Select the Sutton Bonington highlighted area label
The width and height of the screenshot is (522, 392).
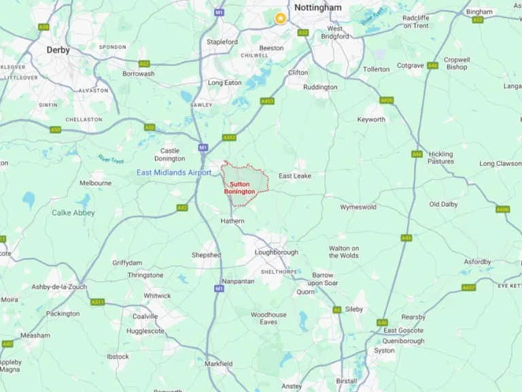pos(240,188)
